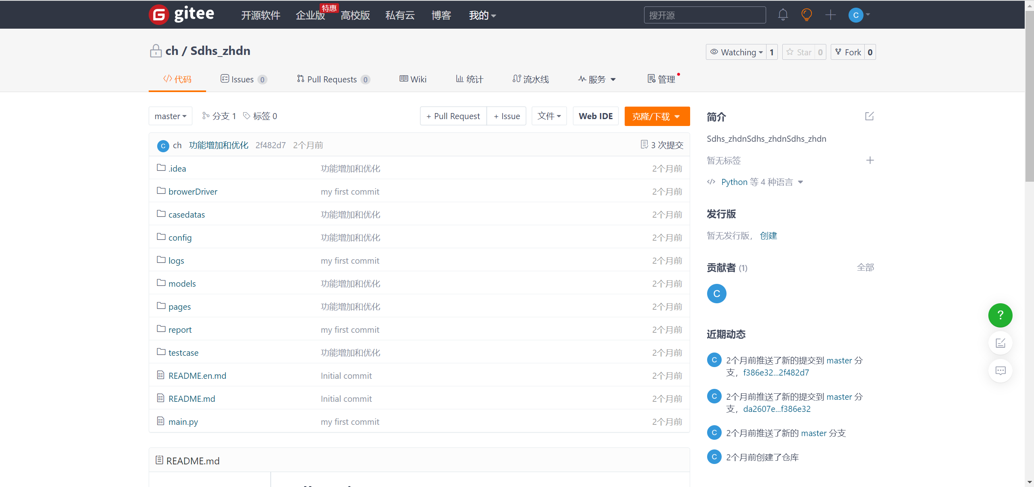
Task: Click the watcher count 1
Action: coord(771,52)
